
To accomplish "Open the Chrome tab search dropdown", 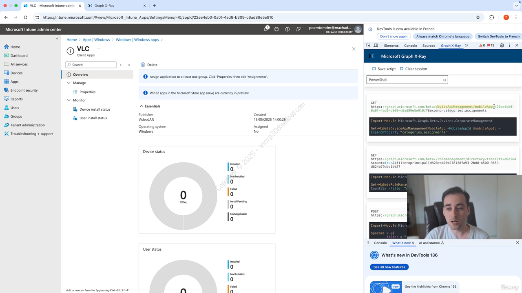I will point(516,6).
